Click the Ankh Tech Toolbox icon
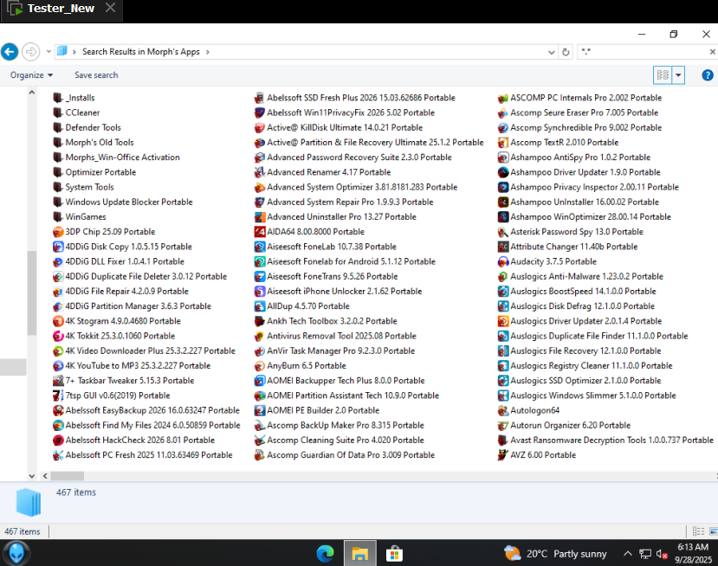718x566 pixels. [x=260, y=321]
